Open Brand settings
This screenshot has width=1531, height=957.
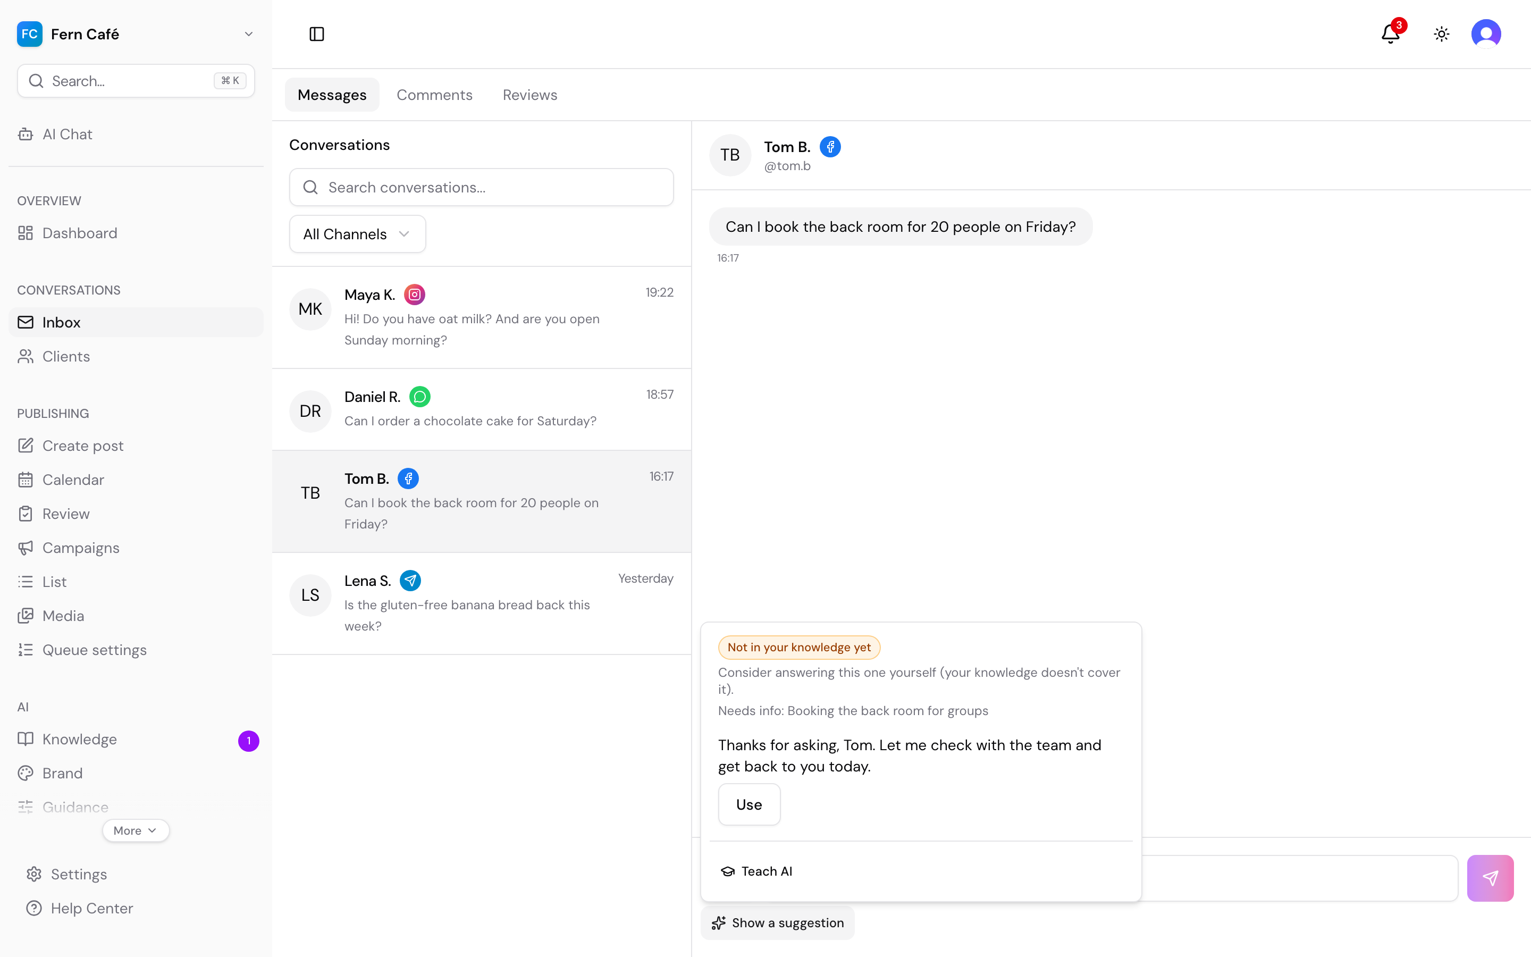[x=136, y=774]
